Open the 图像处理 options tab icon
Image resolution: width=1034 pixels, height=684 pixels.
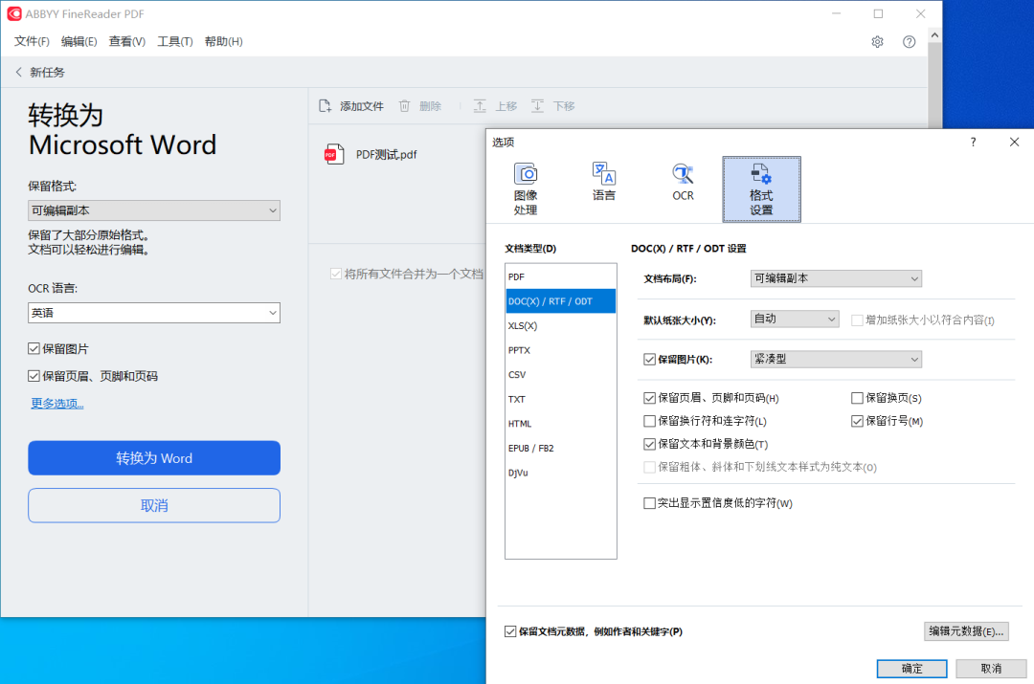[x=526, y=174]
